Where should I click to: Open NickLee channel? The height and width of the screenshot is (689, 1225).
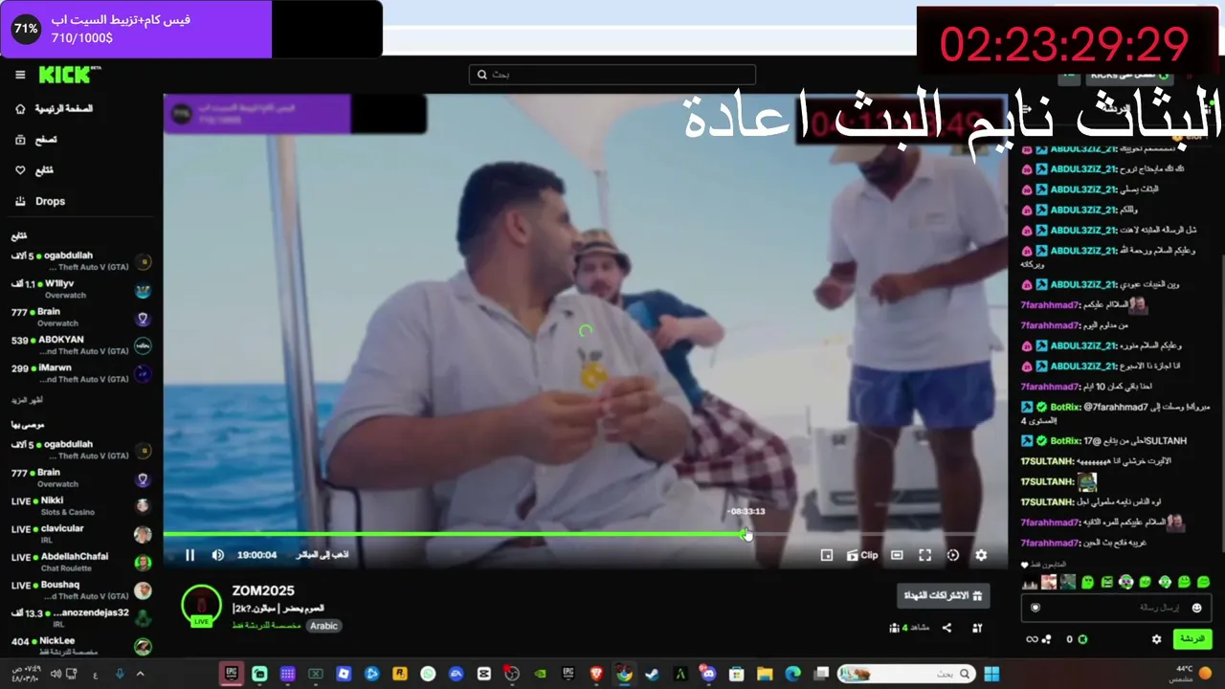tap(80, 646)
